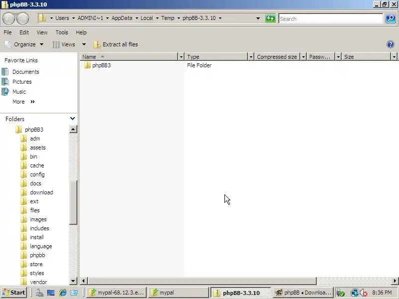Open the View menu

tap(42, 32)
